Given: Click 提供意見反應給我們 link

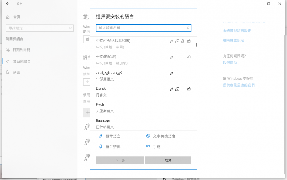Looking at the screenshot, I should click(239, 85).
